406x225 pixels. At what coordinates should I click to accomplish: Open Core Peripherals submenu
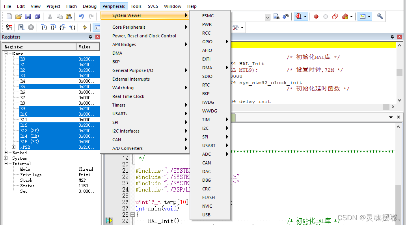[145, 27]
